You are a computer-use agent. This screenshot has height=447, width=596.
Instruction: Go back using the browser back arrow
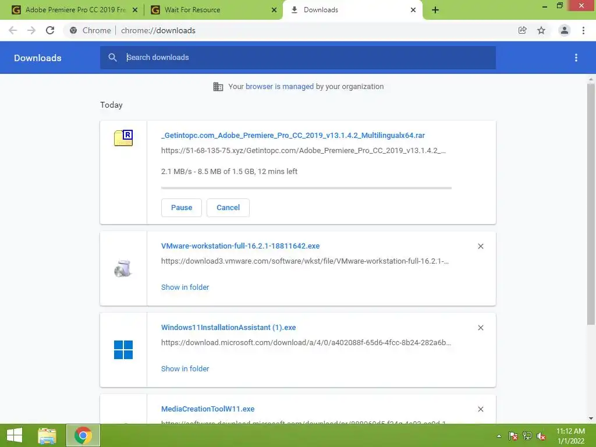(13, 30)
